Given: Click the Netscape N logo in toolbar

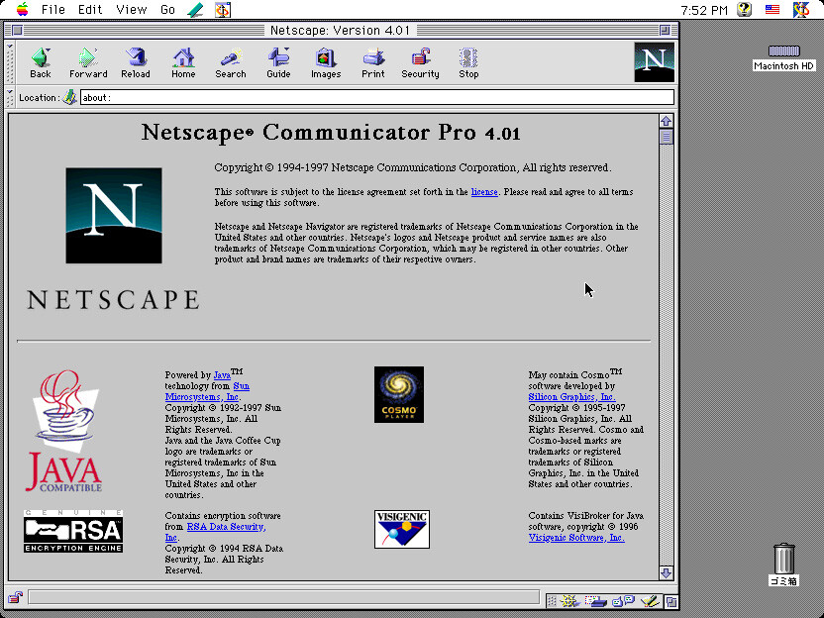Looking at the screenshot, I should coord(654,62).
